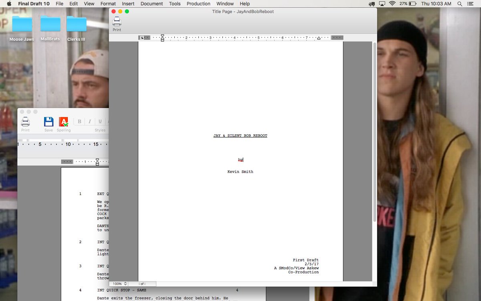Screen dimensions: 481x301
Task: Open the Clerks III desktop folder
Action: [x=76, y=24]
